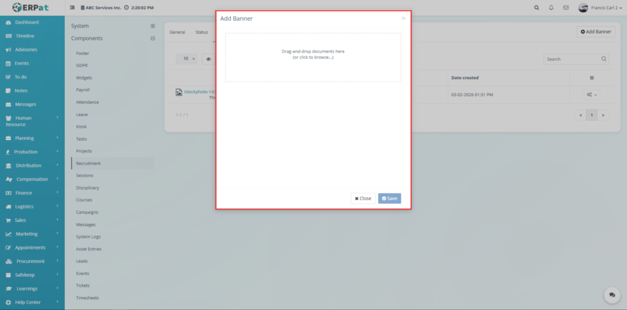Click the banner table Search field
The image size is (627, 310).
point(576,59)
